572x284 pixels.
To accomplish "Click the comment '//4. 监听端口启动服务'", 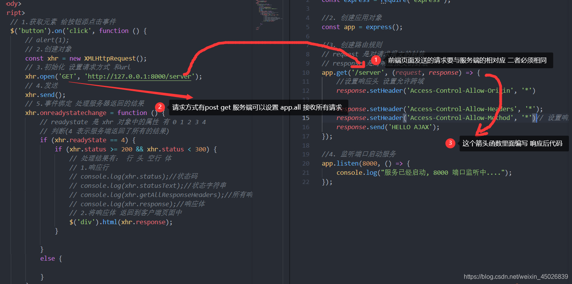I will coord(359,154).
